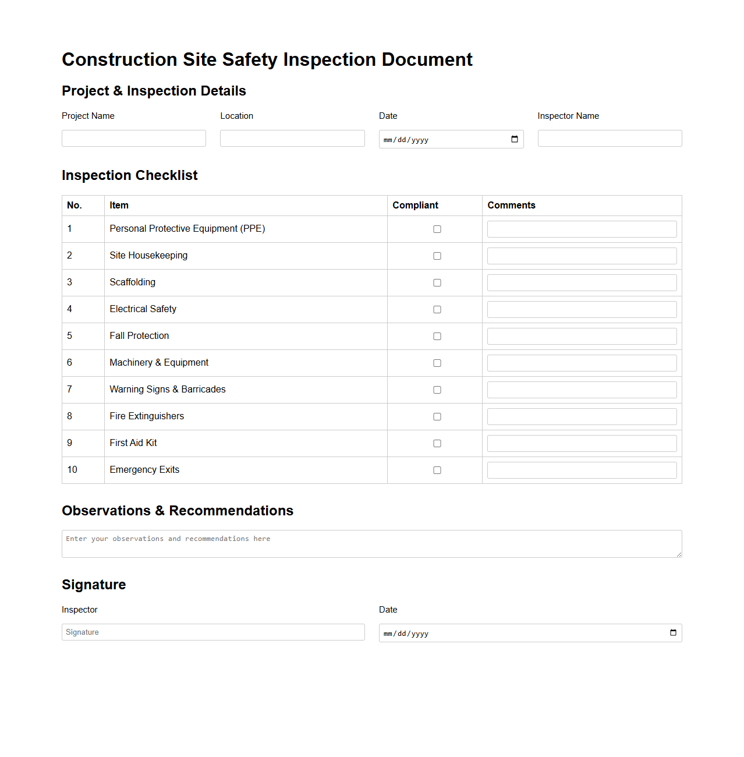Check Compliant for Site Housekeeping
Viewport: 744px width, 757px height.
[x=437, y=256]
